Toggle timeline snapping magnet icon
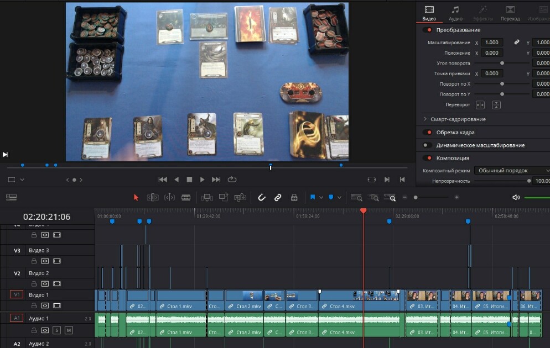Viewport: 550px width, 348px height. 262,197
